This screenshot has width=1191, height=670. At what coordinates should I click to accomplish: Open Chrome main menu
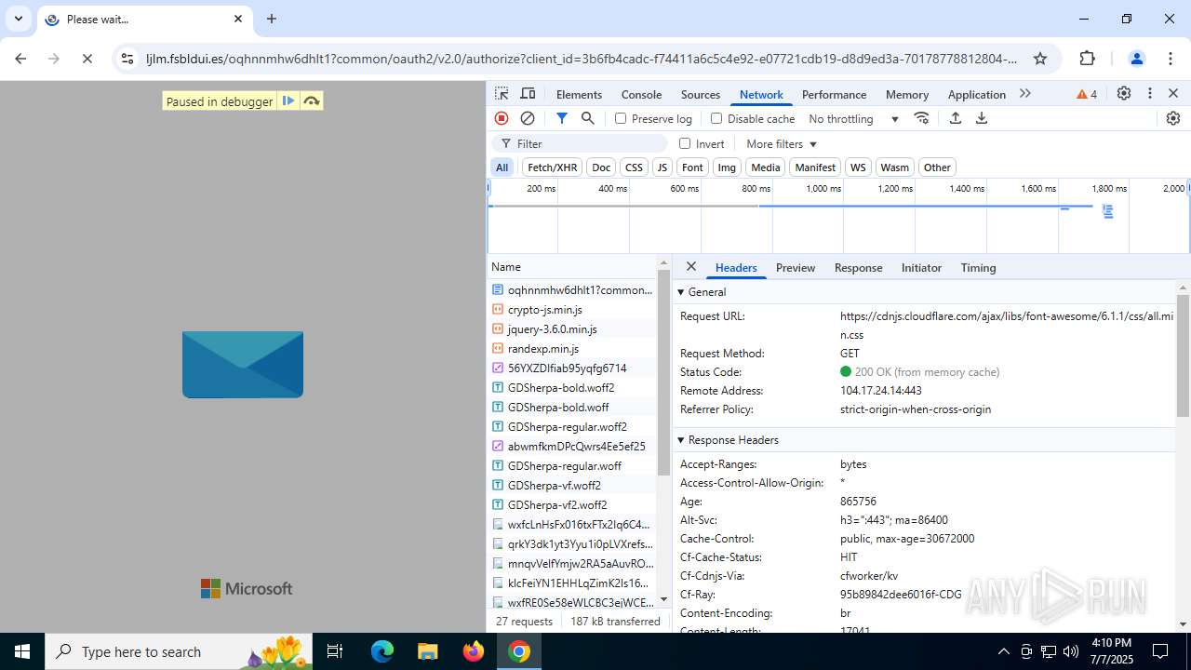(1170, 59)
